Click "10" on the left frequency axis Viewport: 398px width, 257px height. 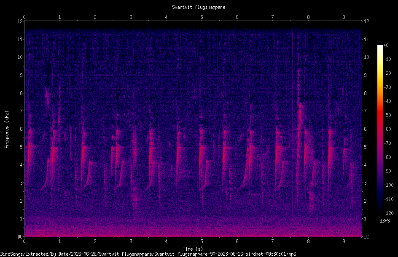pyautogui.click(x=20, y=57)
